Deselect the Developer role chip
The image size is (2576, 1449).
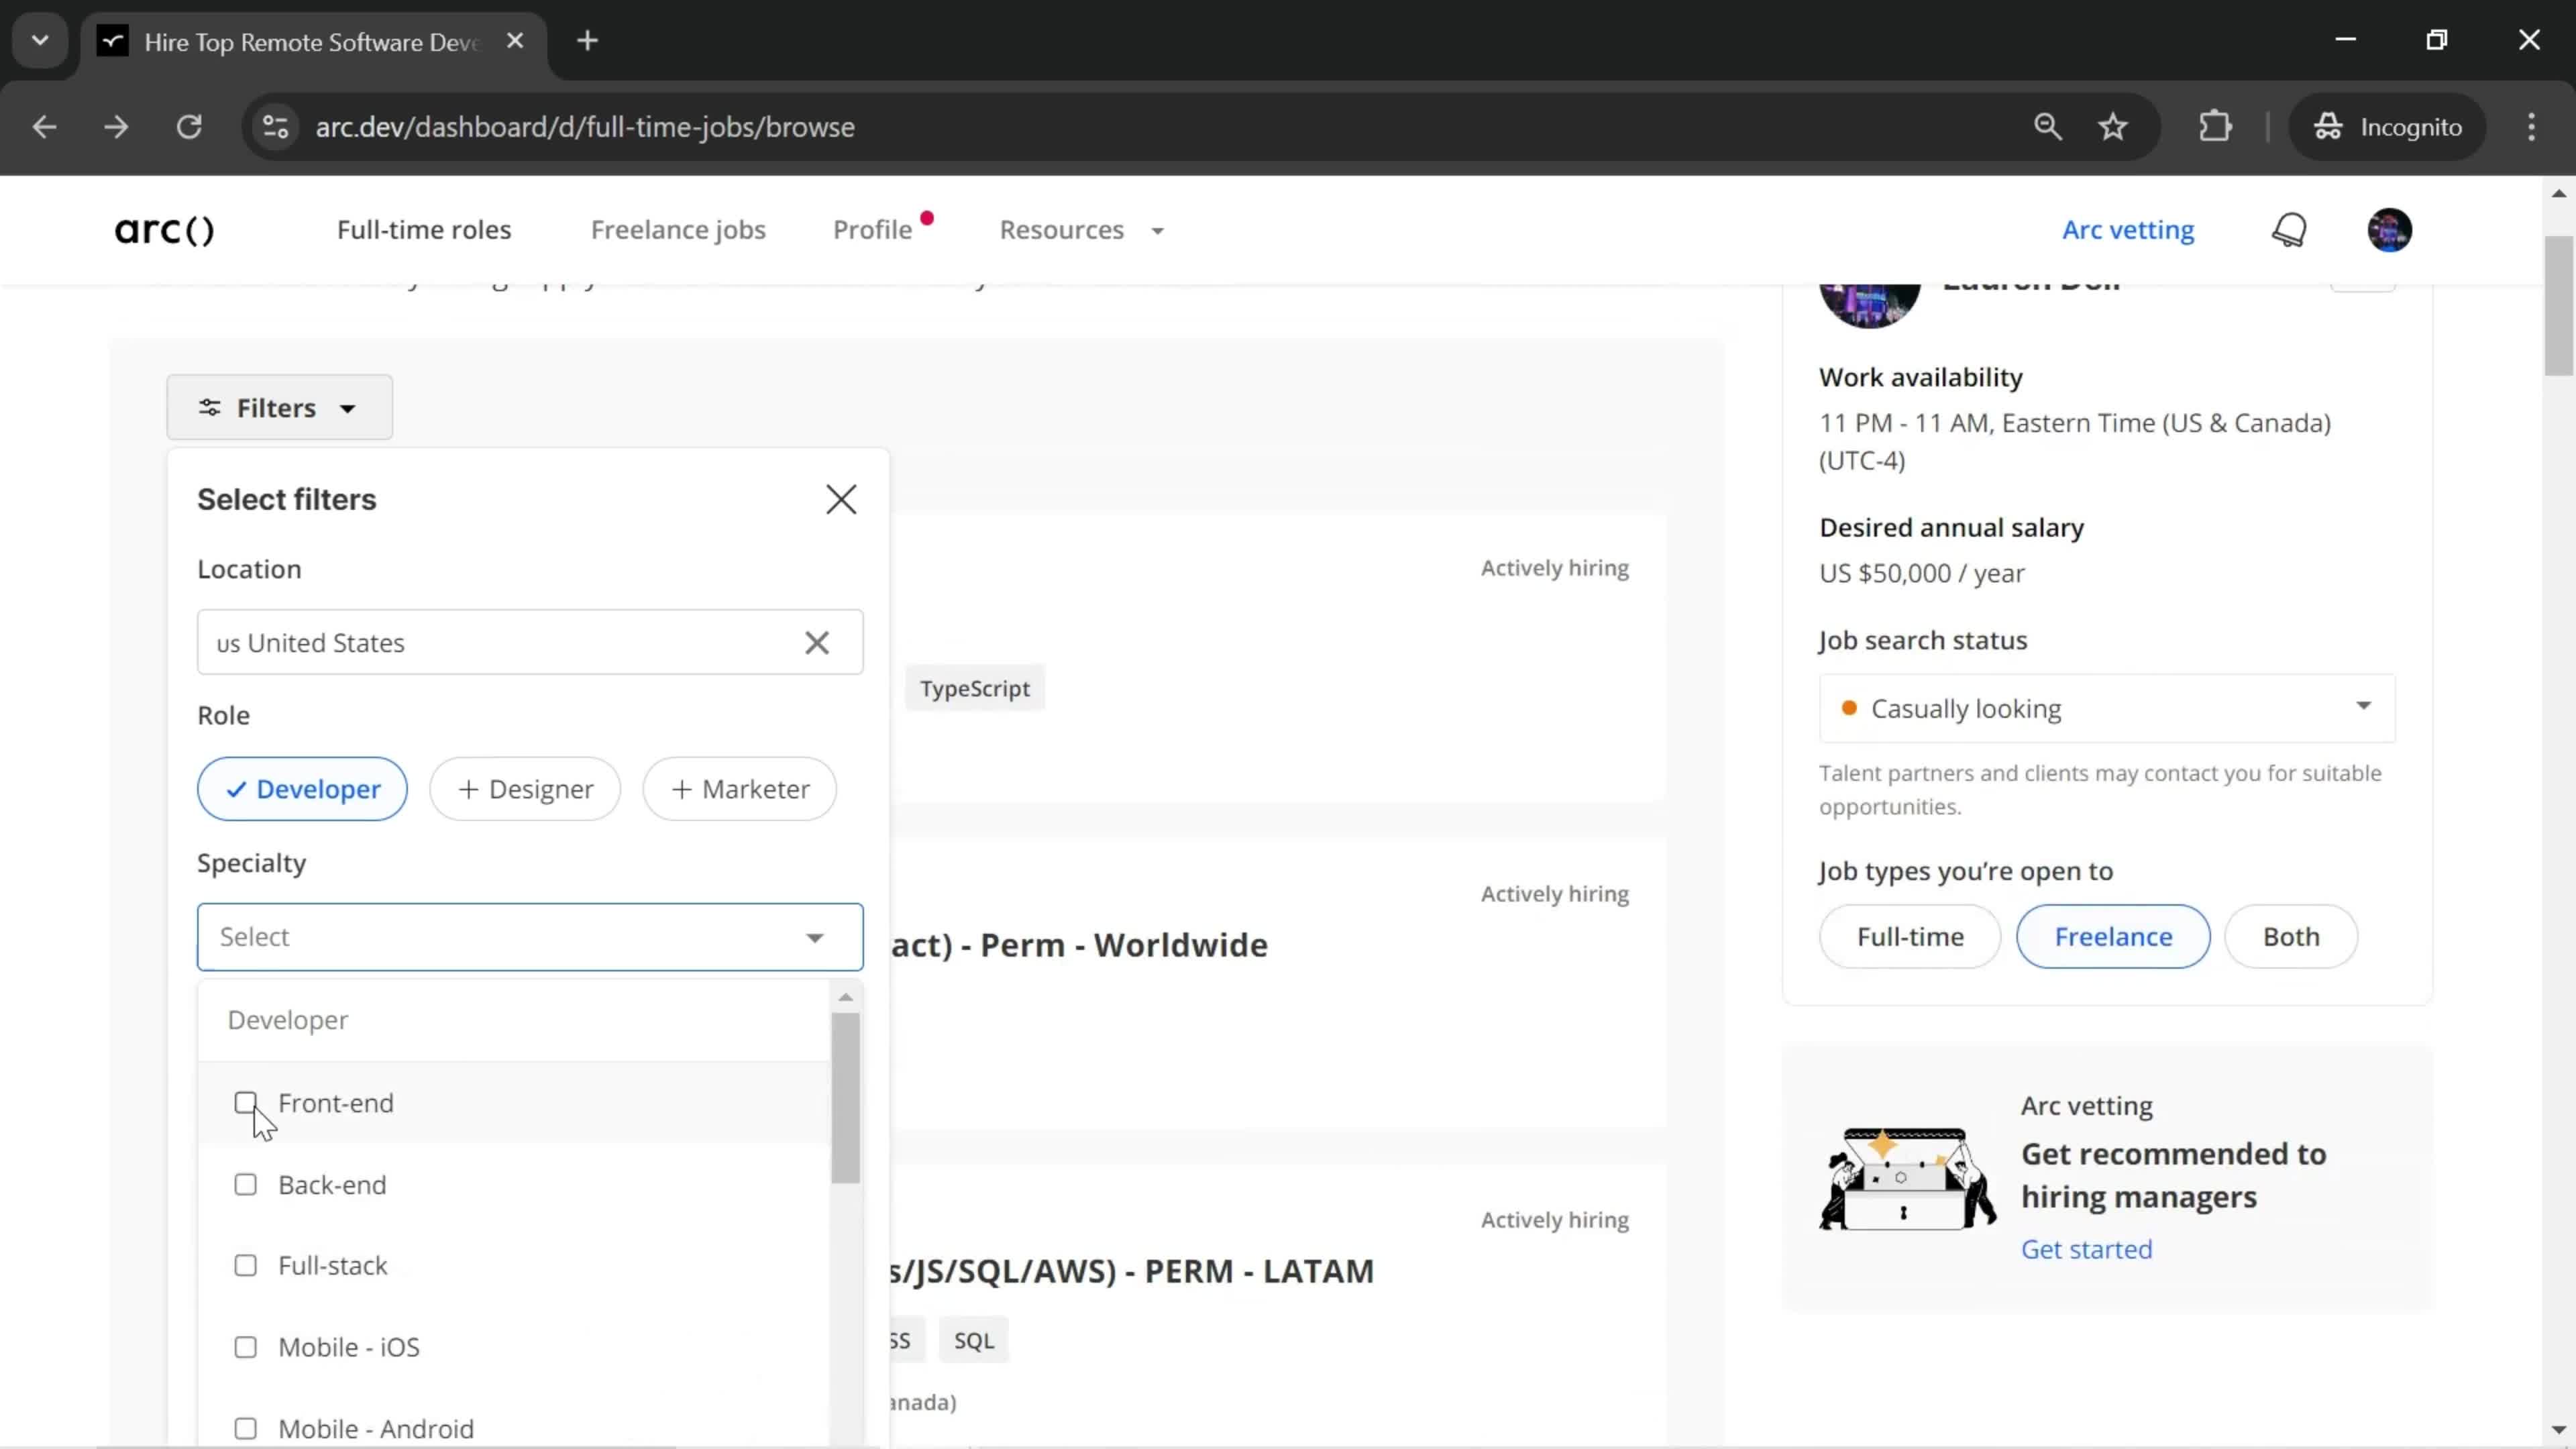click(x=302, y=789)
